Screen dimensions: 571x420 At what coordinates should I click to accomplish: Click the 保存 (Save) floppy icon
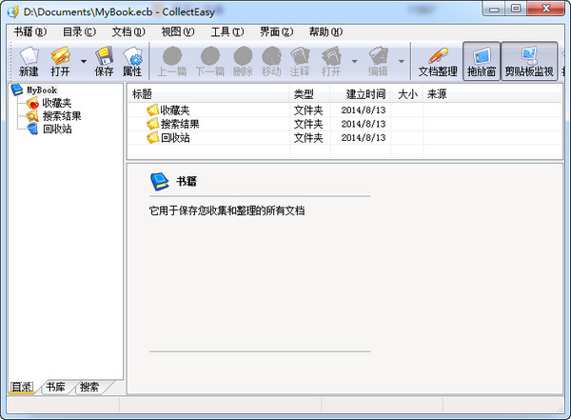tap(104, 61)
